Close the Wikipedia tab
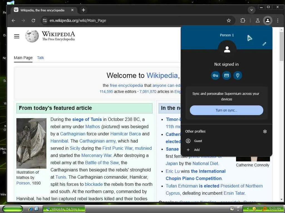 tap(72, 10)
